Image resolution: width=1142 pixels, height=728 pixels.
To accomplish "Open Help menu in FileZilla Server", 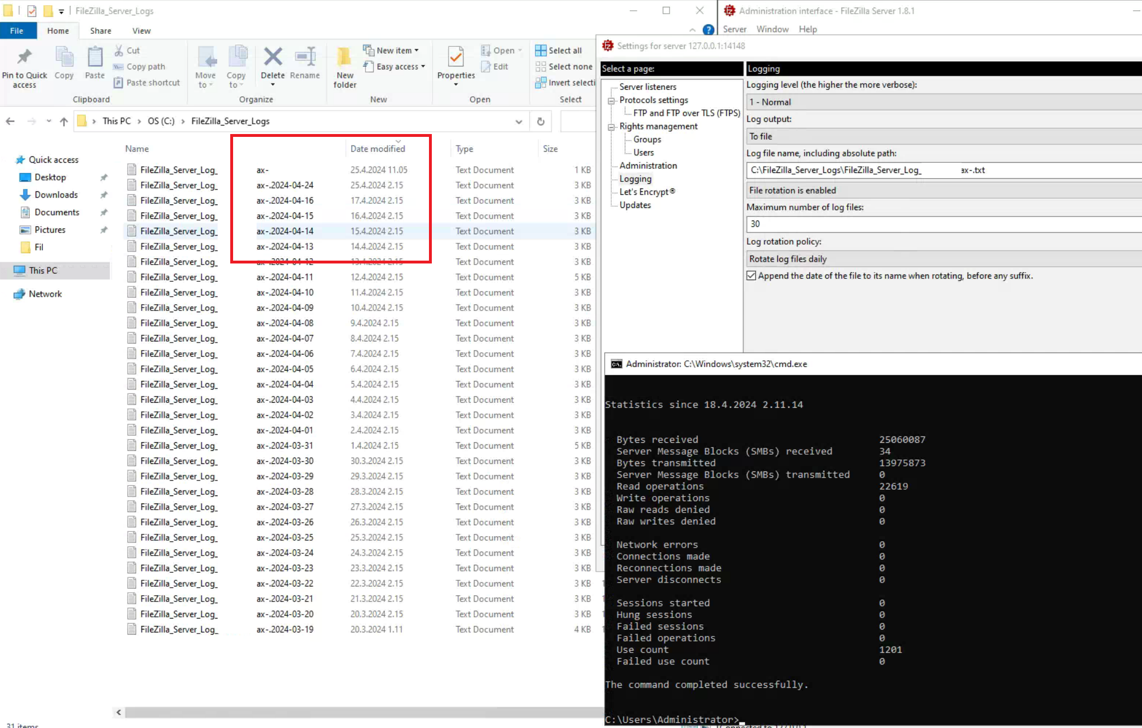I will 808,29.
